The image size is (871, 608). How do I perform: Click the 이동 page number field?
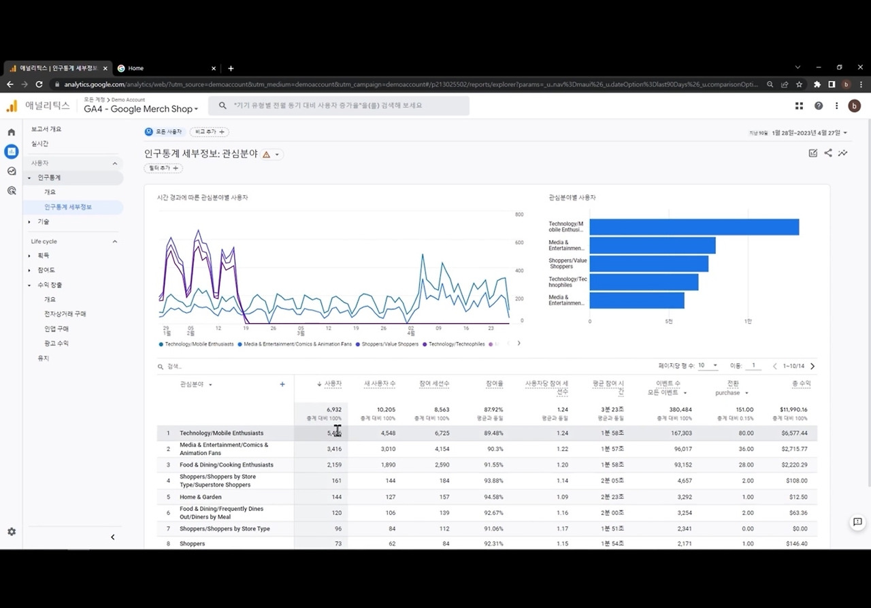[753, 366]
